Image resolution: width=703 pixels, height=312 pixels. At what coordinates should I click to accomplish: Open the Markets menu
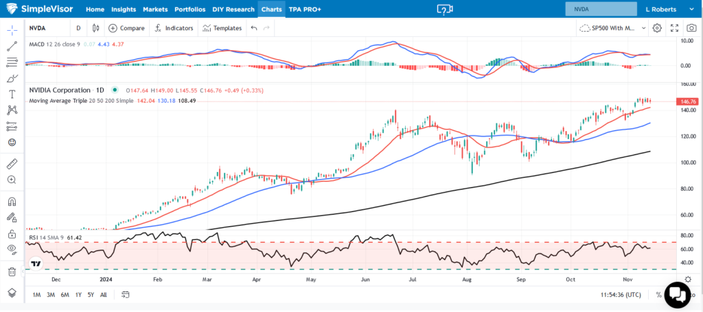point(155,9)
